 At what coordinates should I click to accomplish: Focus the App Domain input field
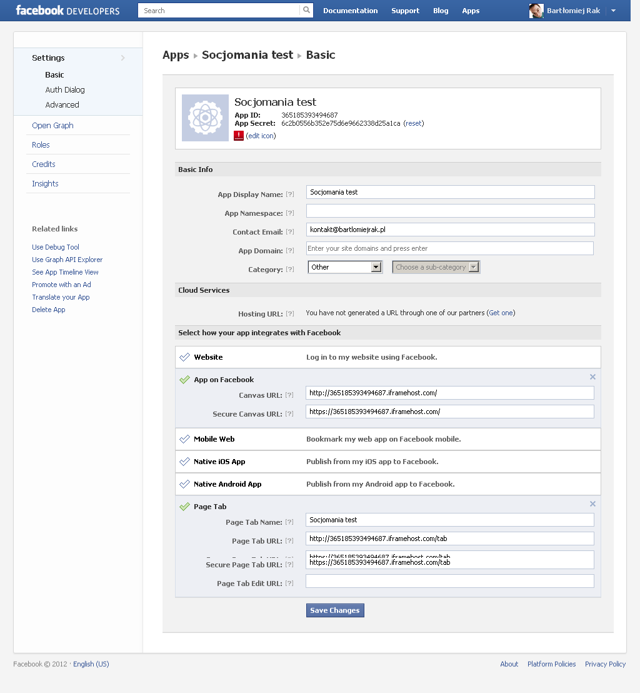pos(449,248)
